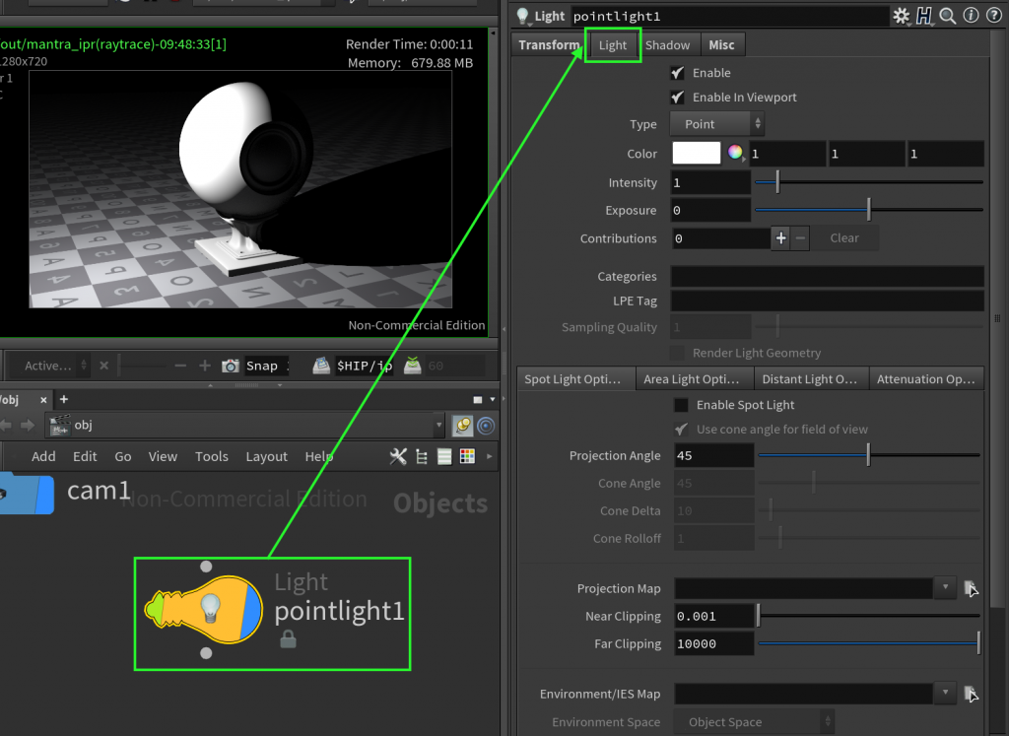Open the color palette icon in network toolbar

pyautogui.click(x=467, y=457)
